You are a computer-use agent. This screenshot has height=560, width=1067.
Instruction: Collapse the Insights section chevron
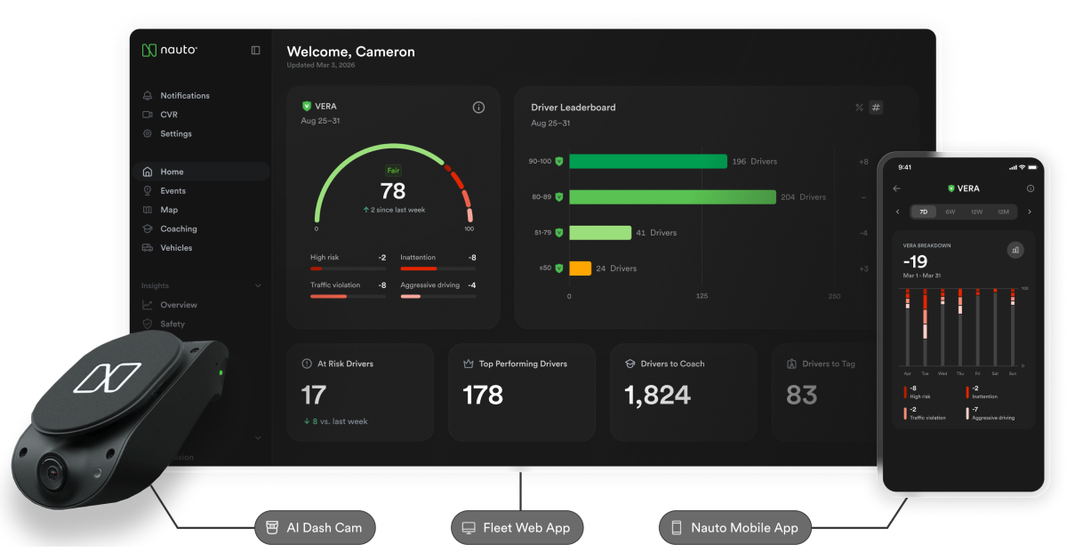(x=258, y=286)
